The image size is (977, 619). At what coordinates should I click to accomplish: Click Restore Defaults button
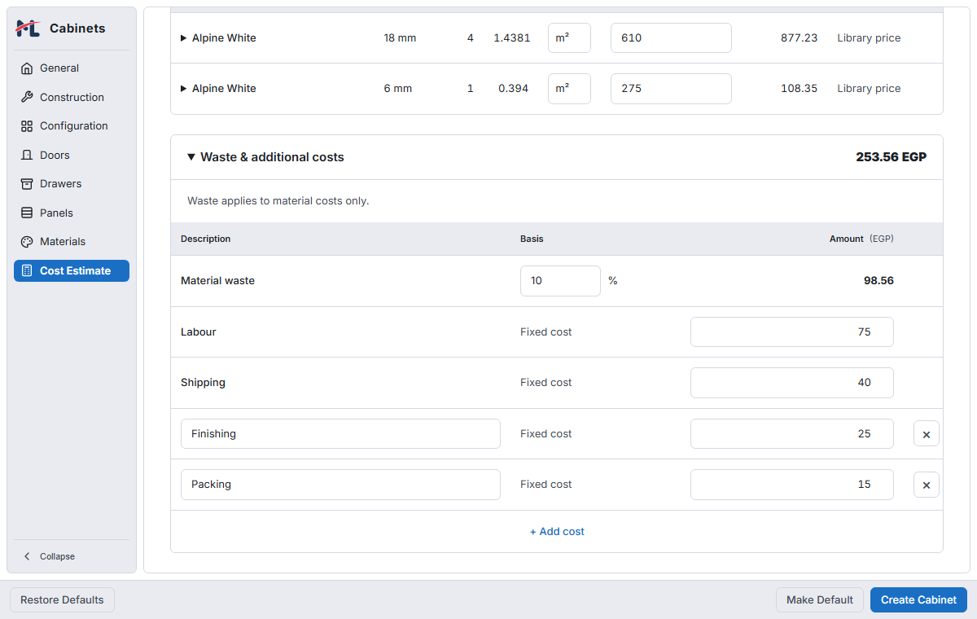click(x=62, y=599)
